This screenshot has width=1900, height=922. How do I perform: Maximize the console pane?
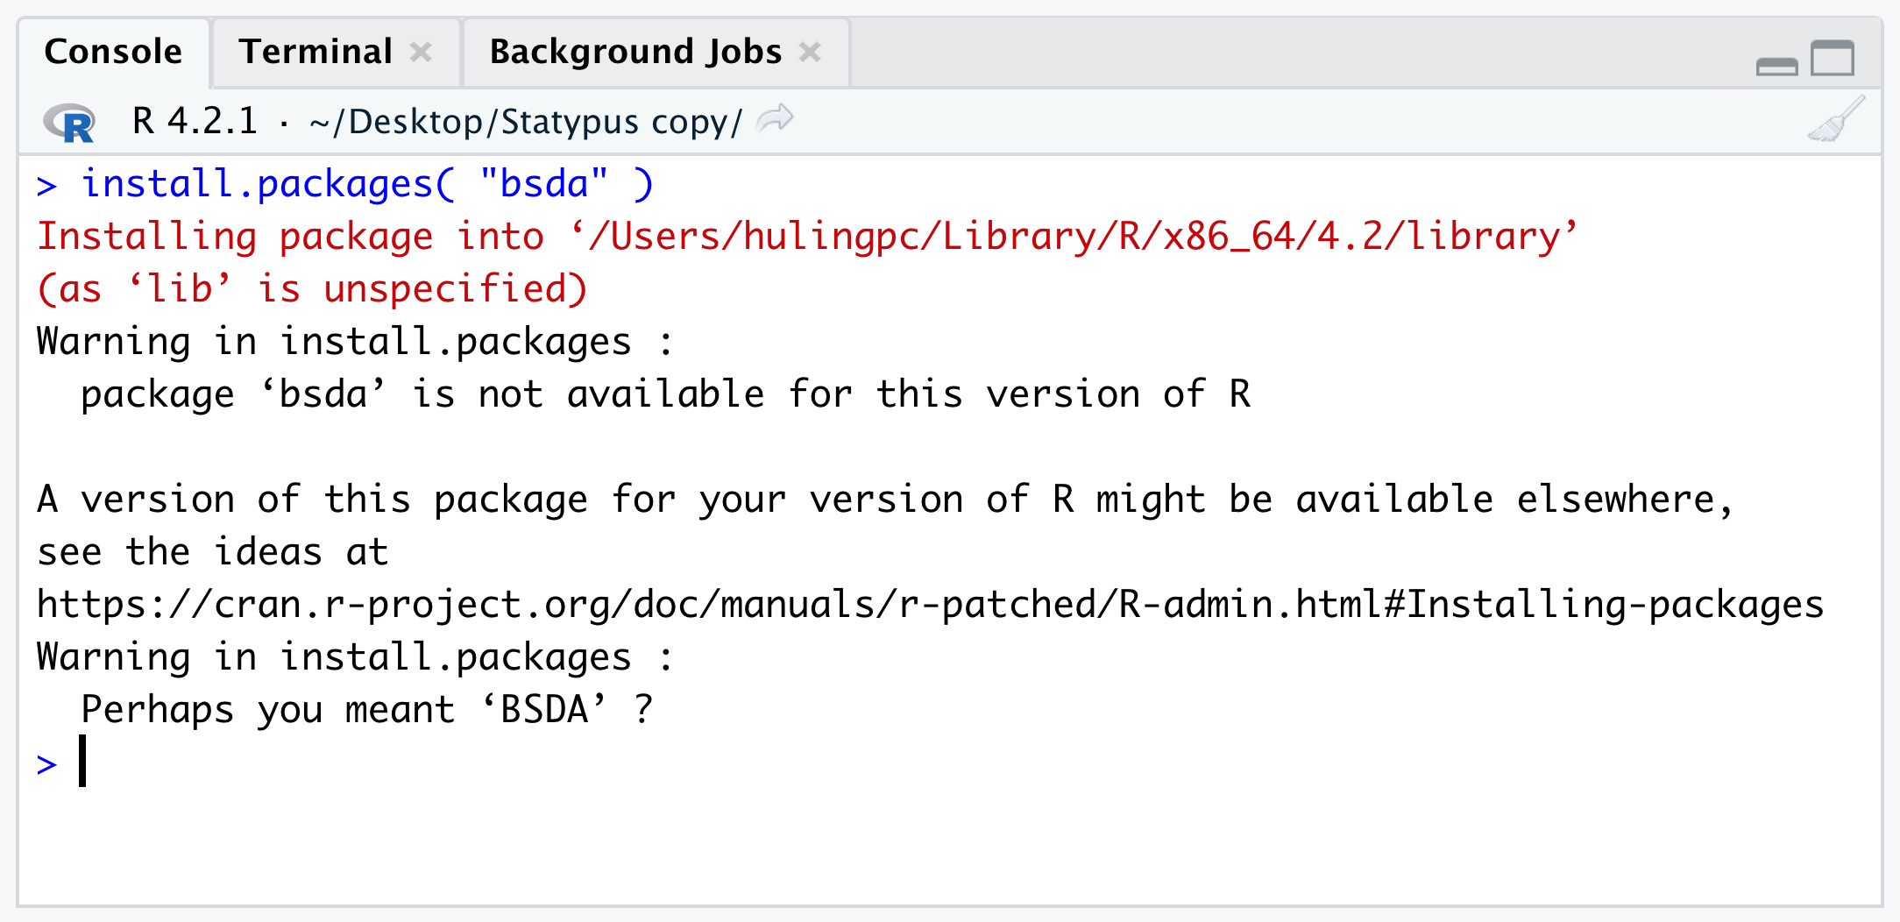point(1833,59)
